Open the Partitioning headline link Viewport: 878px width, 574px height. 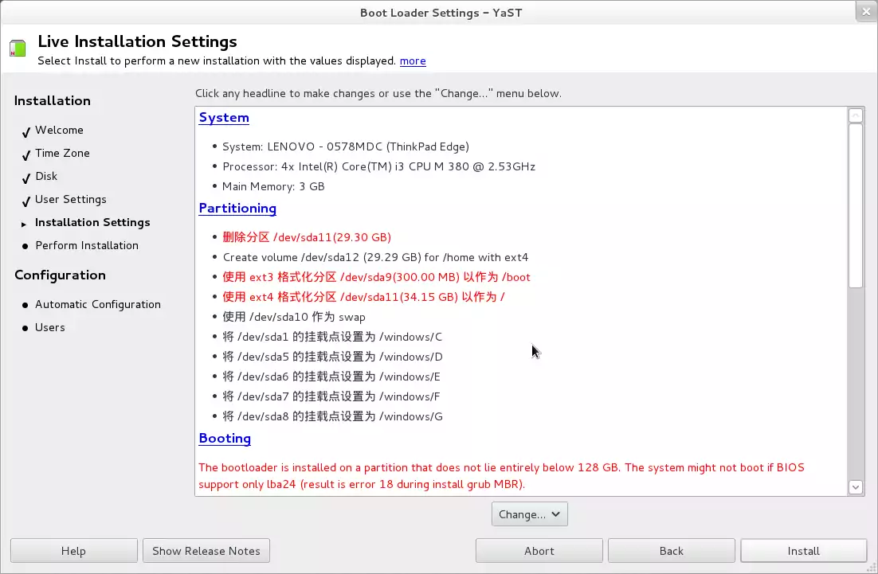(x=237, y=209)
